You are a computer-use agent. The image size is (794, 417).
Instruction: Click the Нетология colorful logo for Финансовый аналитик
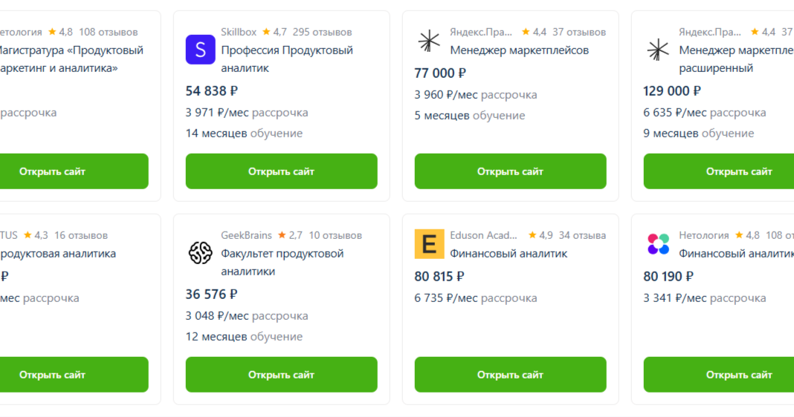(658, 244)
